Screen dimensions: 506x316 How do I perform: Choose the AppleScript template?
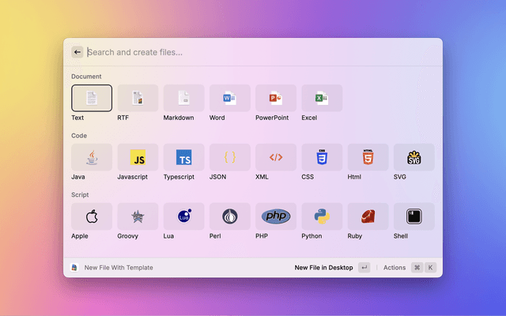[92, 216]
